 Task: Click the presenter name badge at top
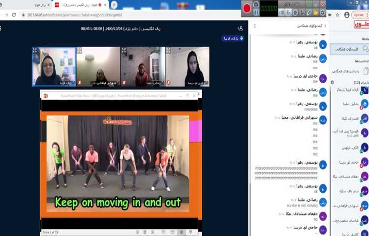click(x=232, y=38)
